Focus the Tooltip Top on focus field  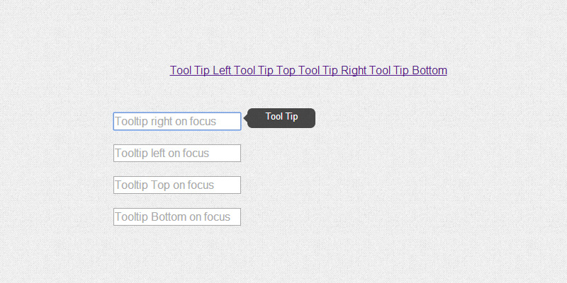point(177,185)
